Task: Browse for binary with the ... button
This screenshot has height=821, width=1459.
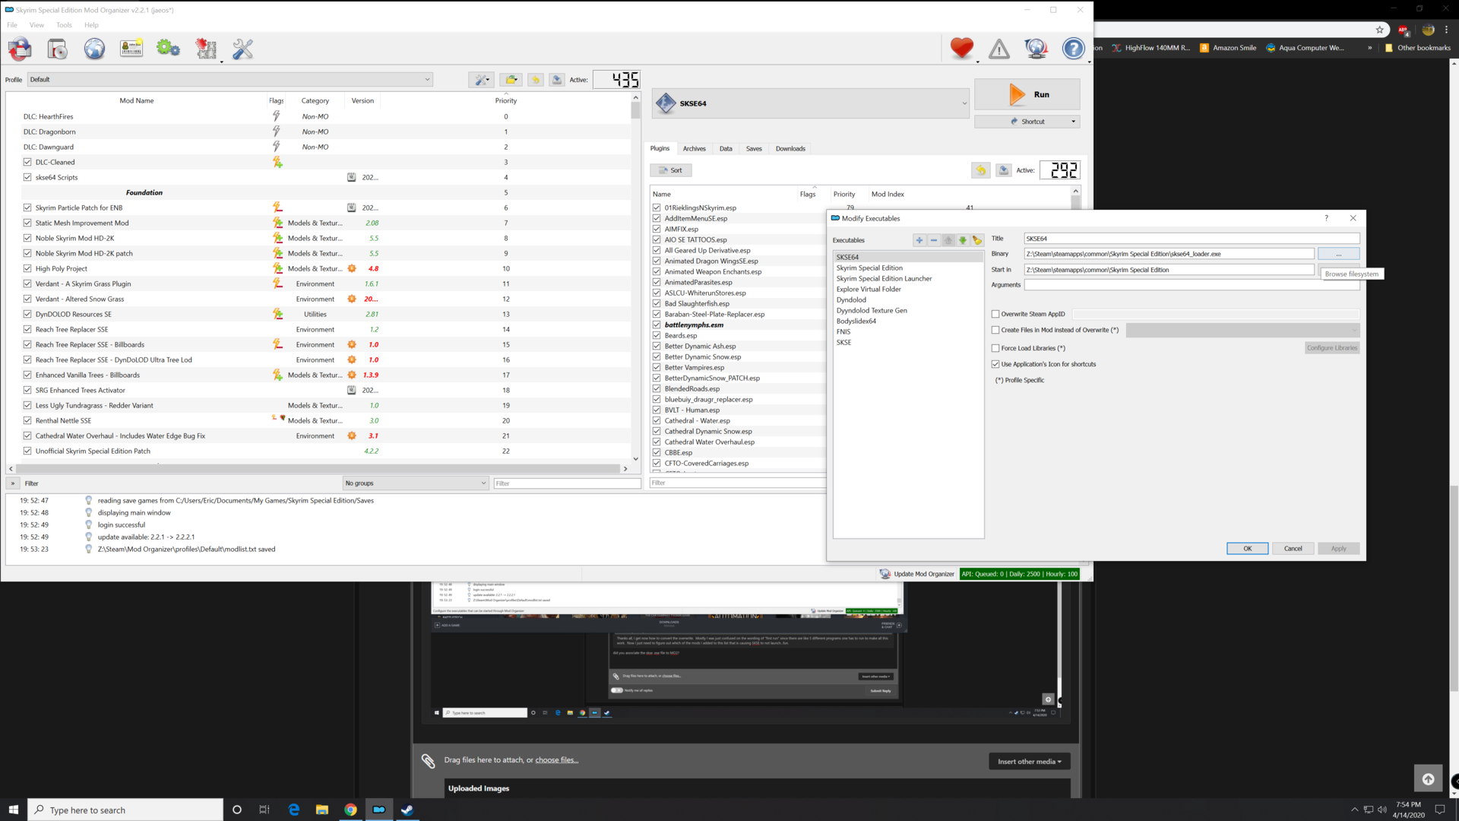Action: 1338,254
